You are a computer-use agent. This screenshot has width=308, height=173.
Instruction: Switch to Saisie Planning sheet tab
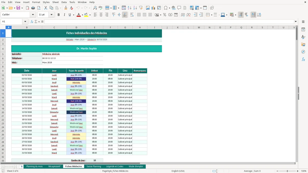pos(94,167)
